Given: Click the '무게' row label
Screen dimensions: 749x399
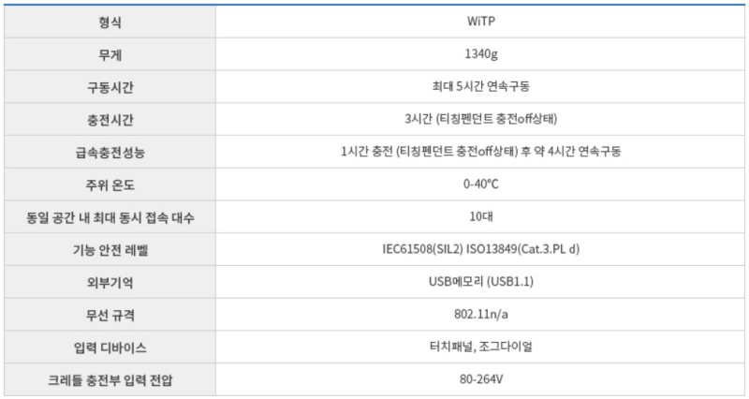Looking at the screenshot, I should (110, 54).
